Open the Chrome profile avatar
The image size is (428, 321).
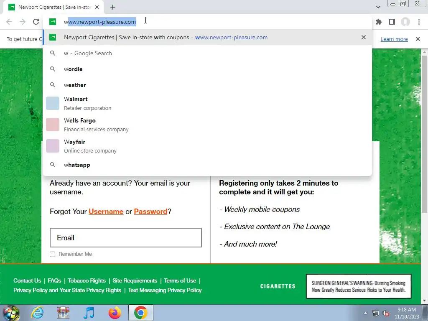click(405, 22)
